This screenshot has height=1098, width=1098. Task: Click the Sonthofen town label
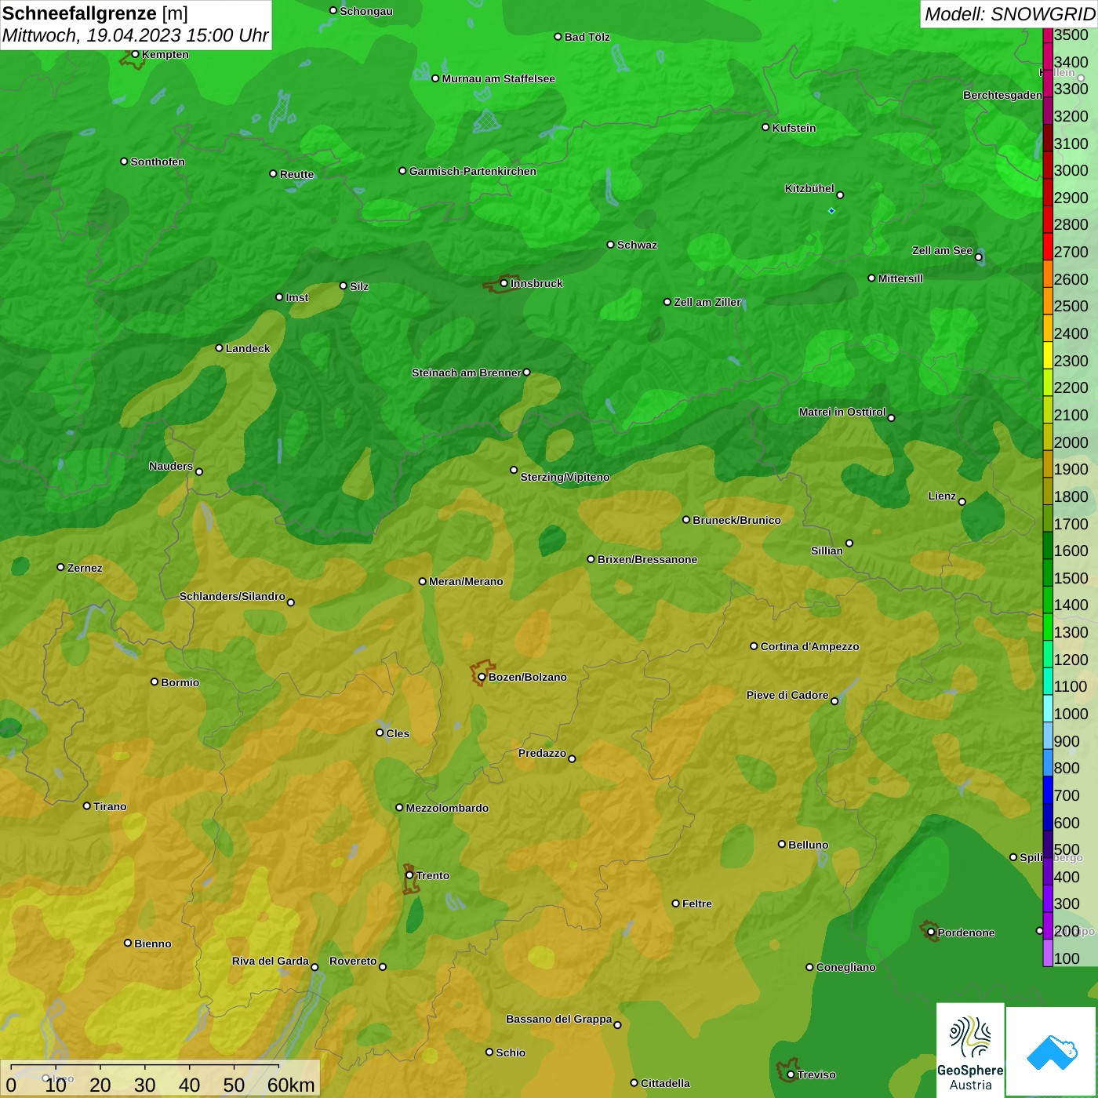point(158,162)
